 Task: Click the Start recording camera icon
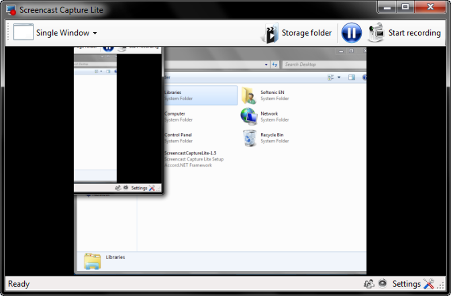pos(376,32)
